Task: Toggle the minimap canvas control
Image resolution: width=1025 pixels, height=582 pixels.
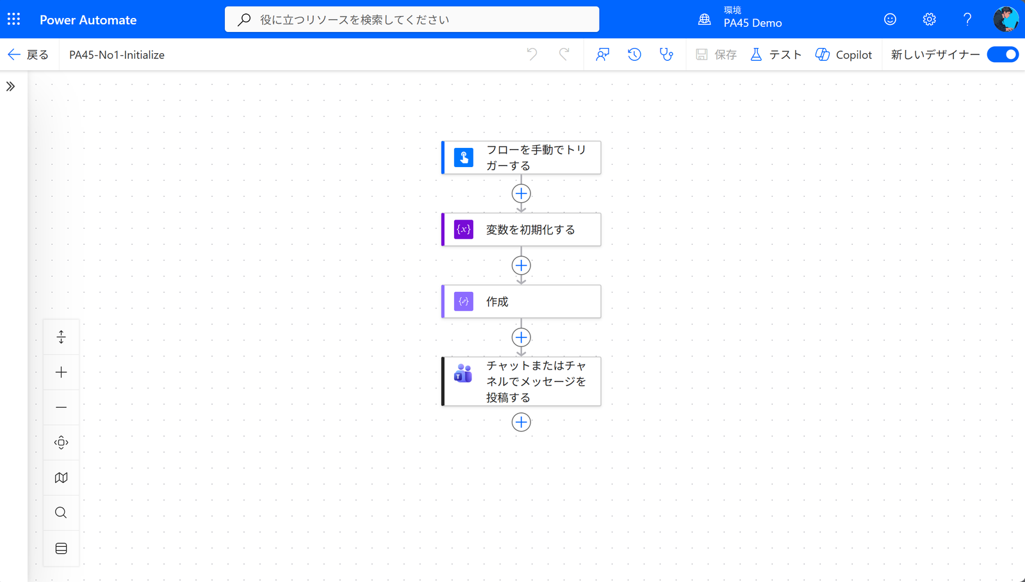Action: click(61, 478)
